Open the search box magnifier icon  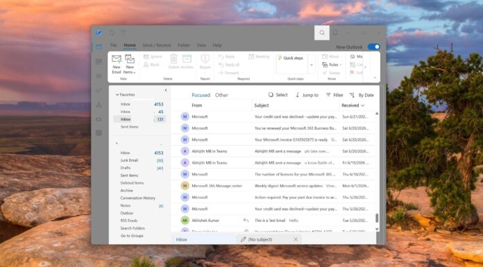322,33
